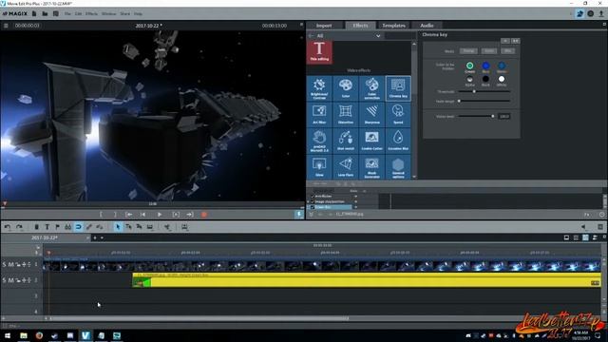
Task: Toggle the Image size/position effect checkbox
Action: pyautogui.click(x=313, y=201)
